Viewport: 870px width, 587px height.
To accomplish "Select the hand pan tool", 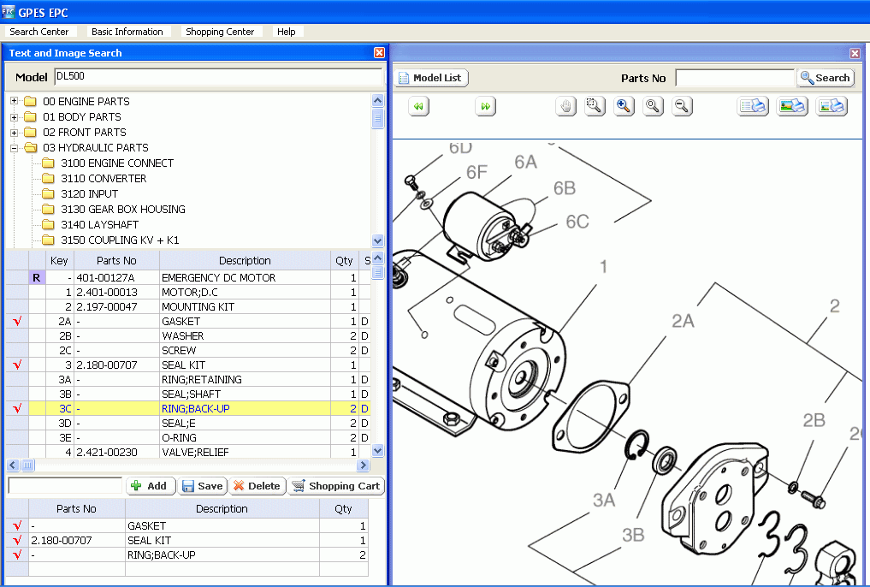I will [x=565, y=106].
